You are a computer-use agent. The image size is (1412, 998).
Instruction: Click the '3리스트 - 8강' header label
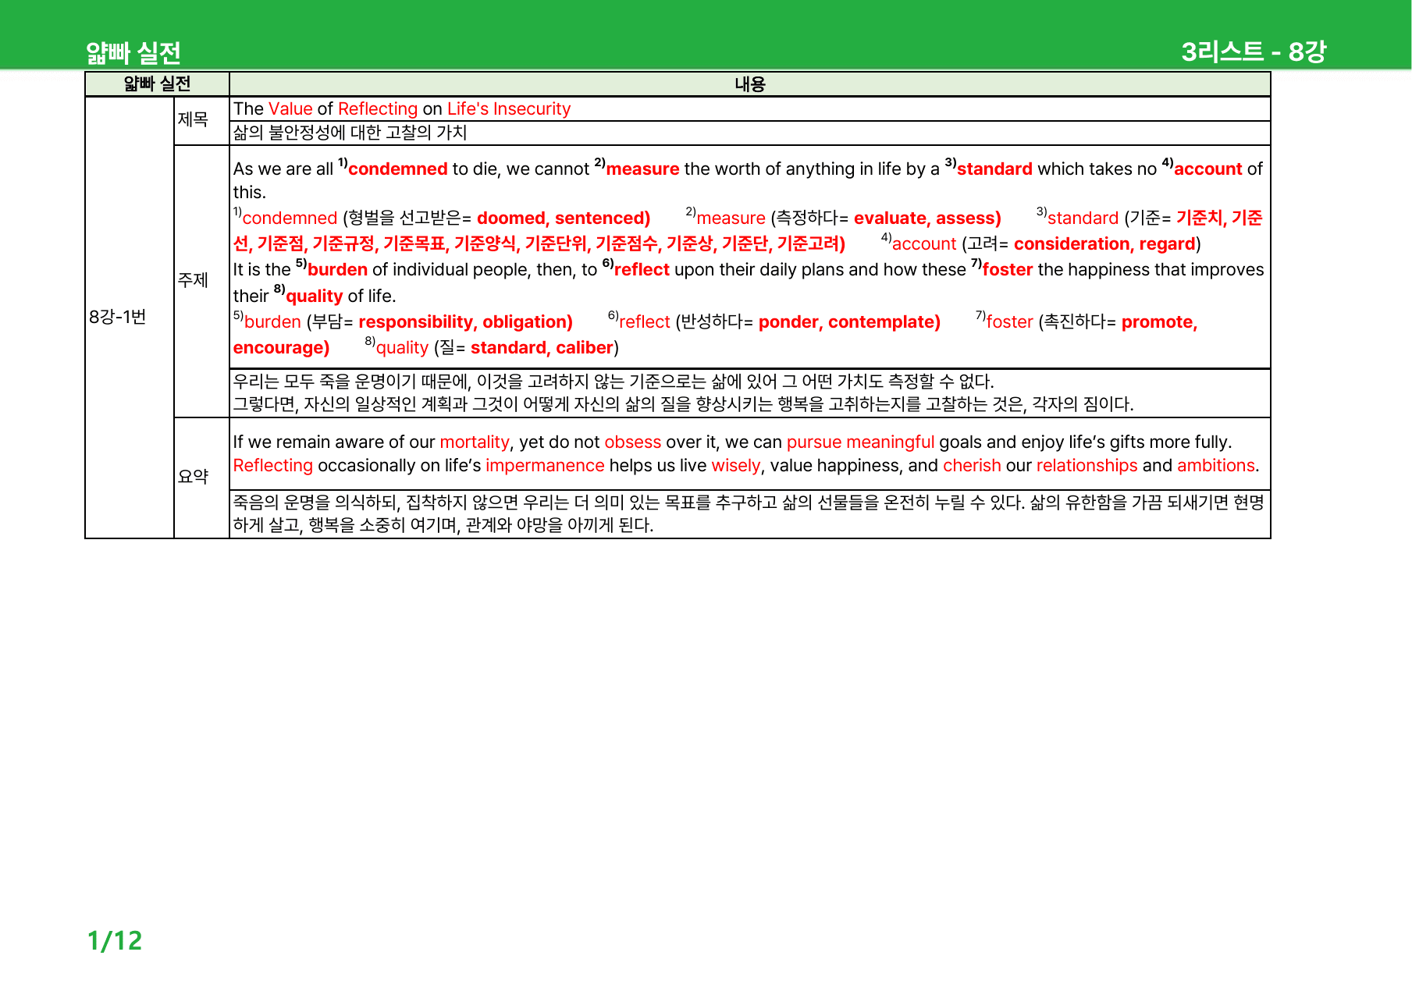point(1254,51)
